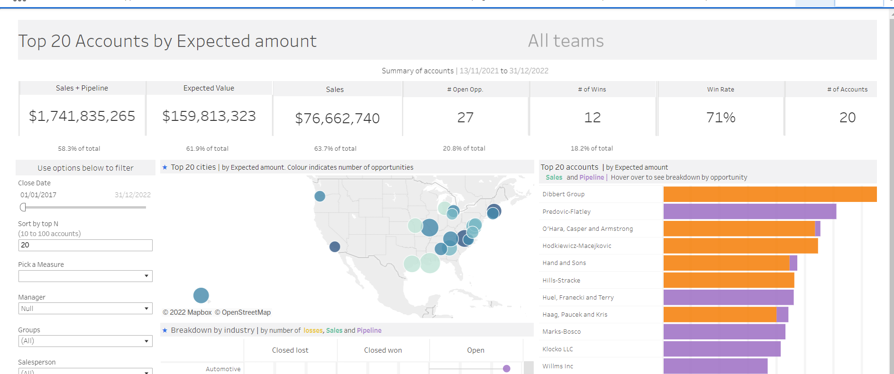Expand the Manager filter dropdown

(x=85, y=309)
